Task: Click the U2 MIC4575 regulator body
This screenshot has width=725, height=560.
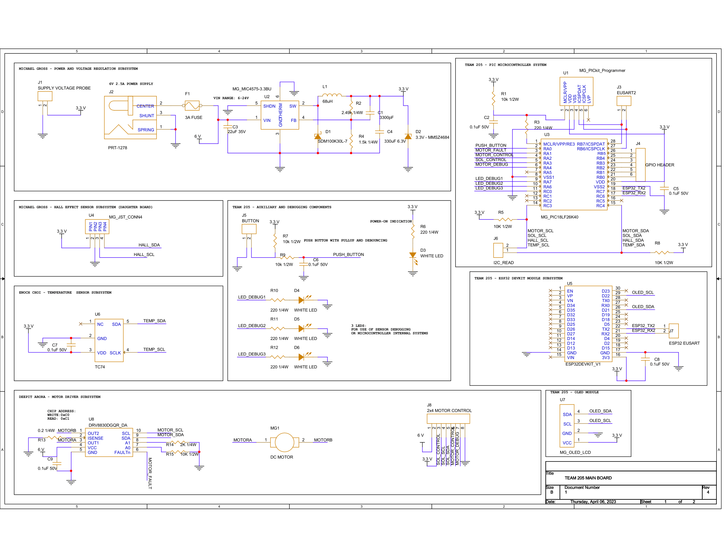Action: [x=280, y=115]
